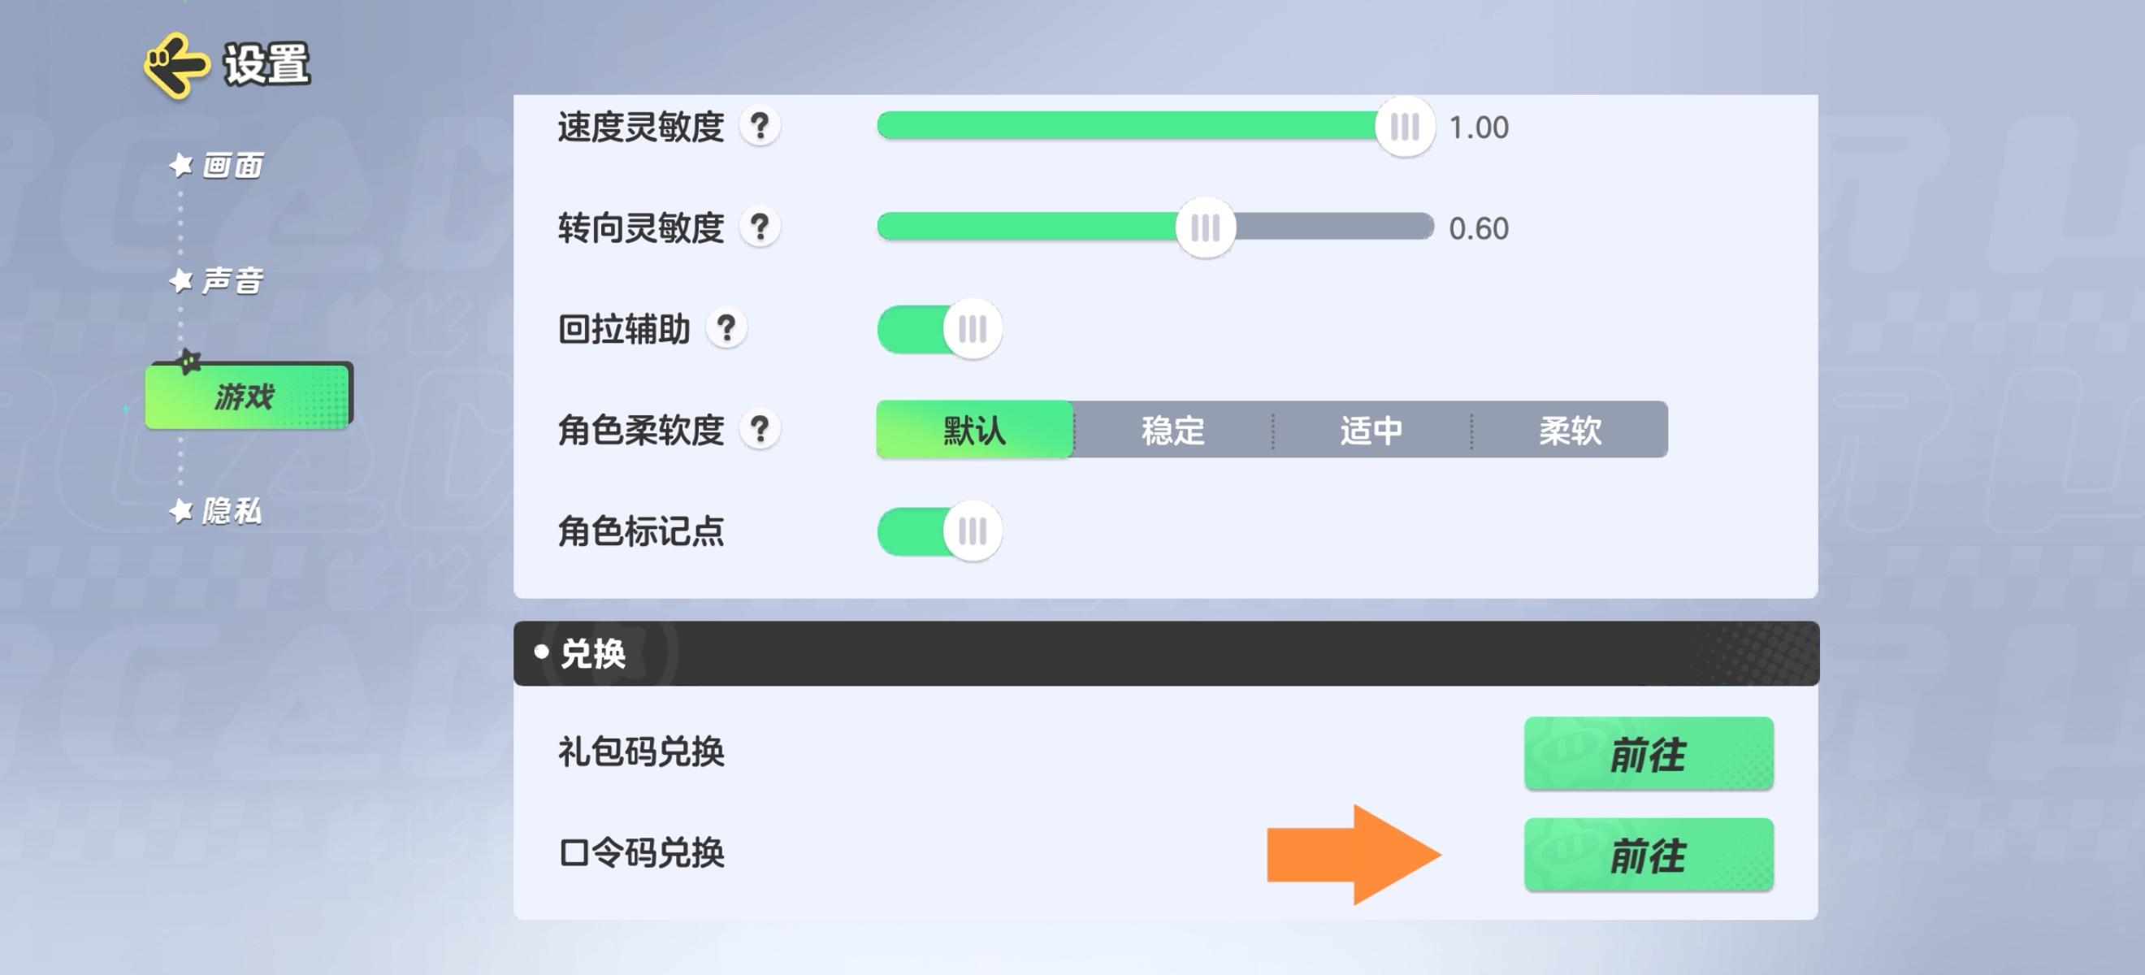Screen dimensions: 2145x975
Task: Open the 声音 settings tab
Action: click(x=233, y=280)
